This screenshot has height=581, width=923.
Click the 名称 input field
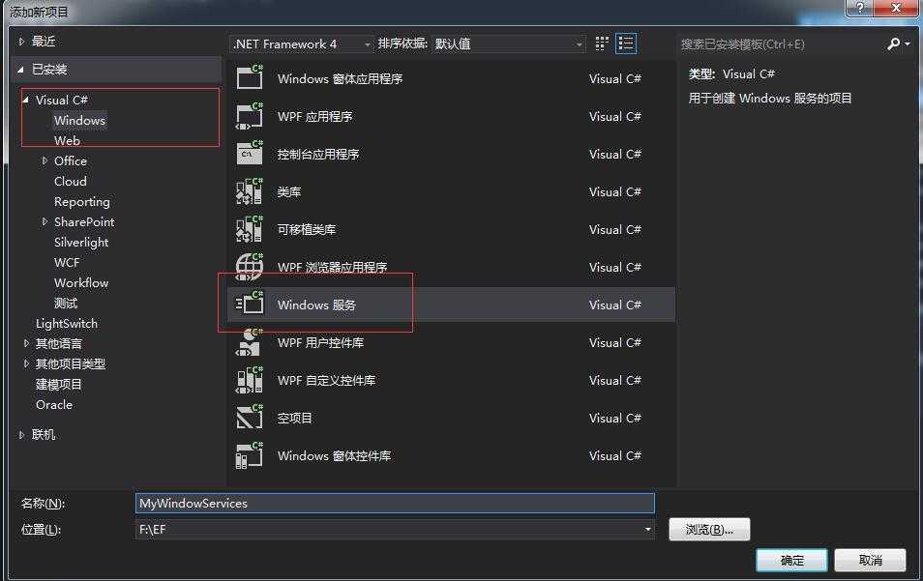[x=395, y=504]
